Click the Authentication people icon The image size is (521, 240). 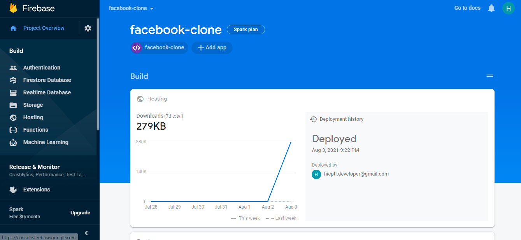pyautogui.click(x=13, y=68)
